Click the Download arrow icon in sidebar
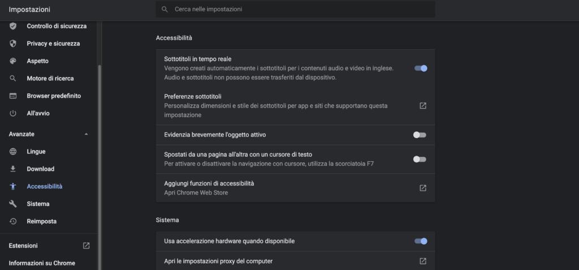The height and width of the screenshot is (270, 579). [x=13, y=169]
